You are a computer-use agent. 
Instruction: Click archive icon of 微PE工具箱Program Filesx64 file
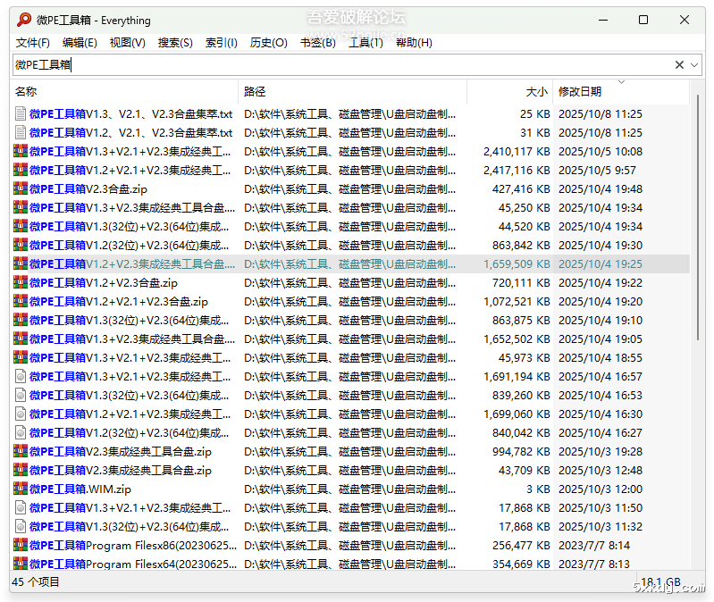[21, 564]
